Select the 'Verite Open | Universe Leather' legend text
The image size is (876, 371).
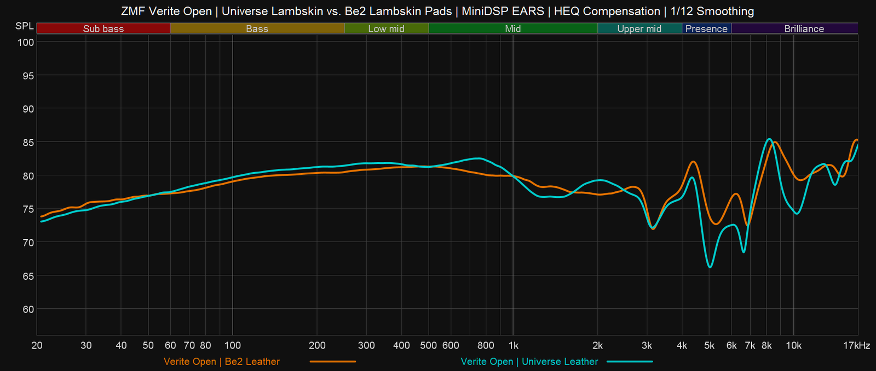point(529,362)
